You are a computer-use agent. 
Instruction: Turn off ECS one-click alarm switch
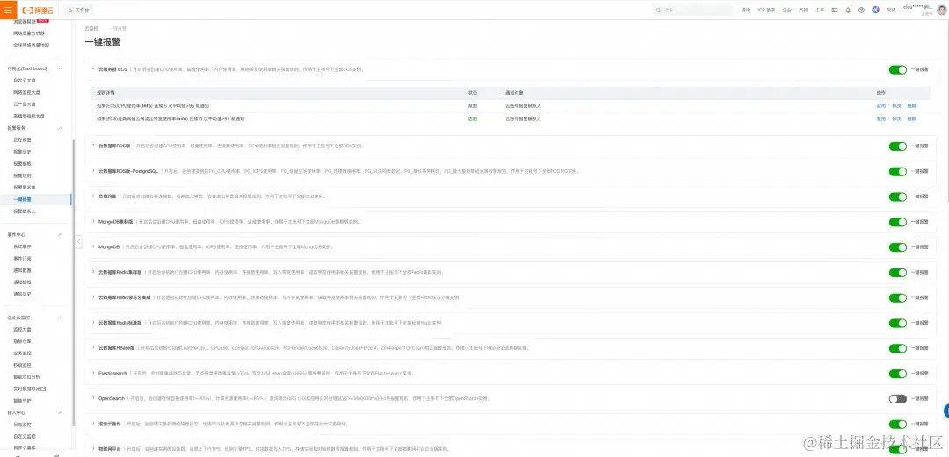897,69
